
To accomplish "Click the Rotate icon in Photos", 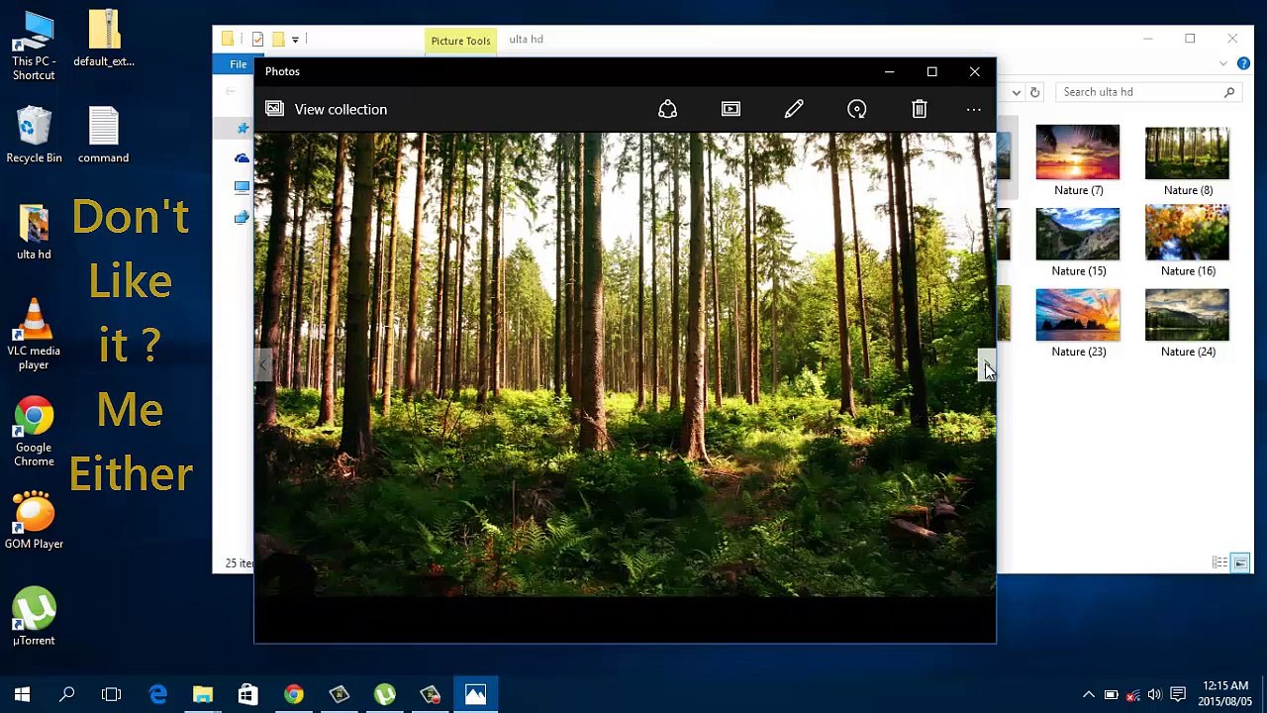I will 857,109.
